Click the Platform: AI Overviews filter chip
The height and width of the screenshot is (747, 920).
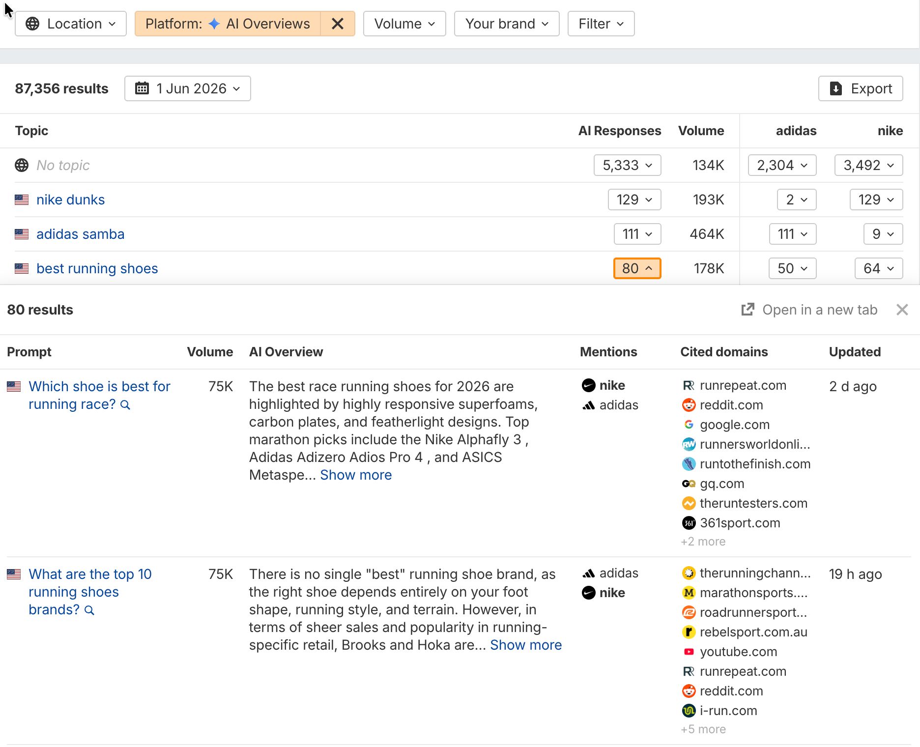click(228, 24)
